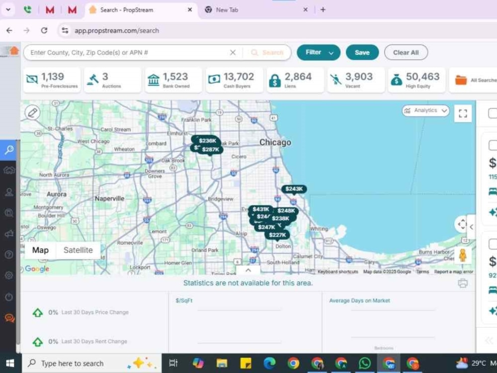Click the power logout sidebar icon
The width and height of the screenshot is (497, 373).
9,297
